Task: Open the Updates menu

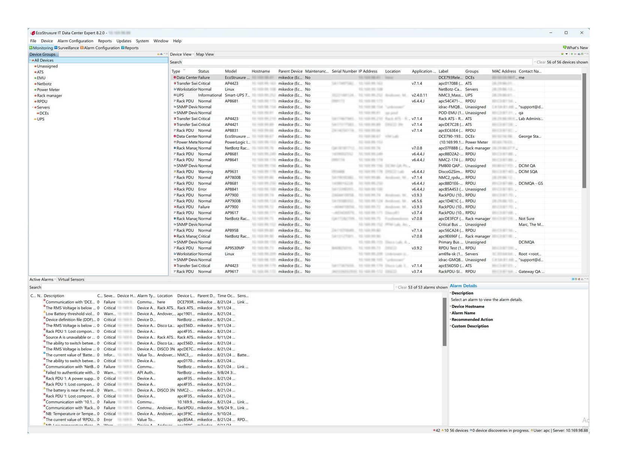Action: tap(124, 41)
